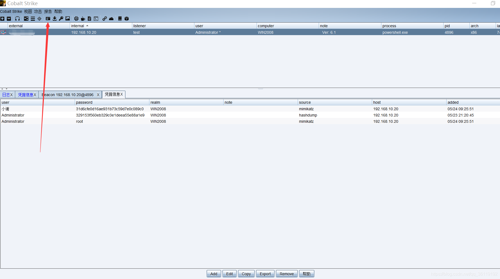This screenshot has height=279, width=500.
Task: Click the Manage Web Server cloud icon
Action: (111, 19)
